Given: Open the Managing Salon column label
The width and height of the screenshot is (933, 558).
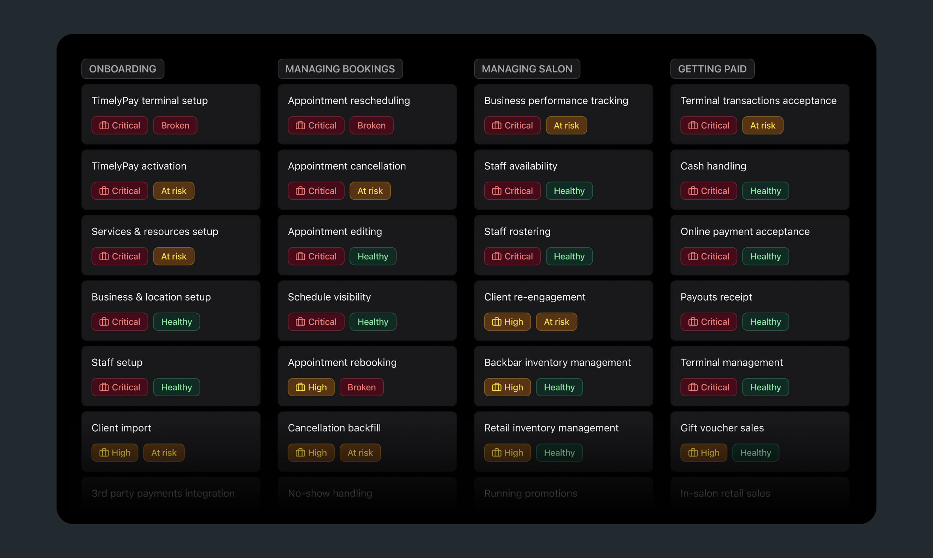Looking at the screenshot, I should click(x=527, y=69).
